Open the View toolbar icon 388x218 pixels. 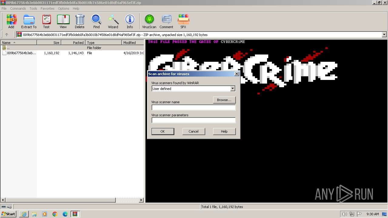pyautogui.click(x=63, y=21)
